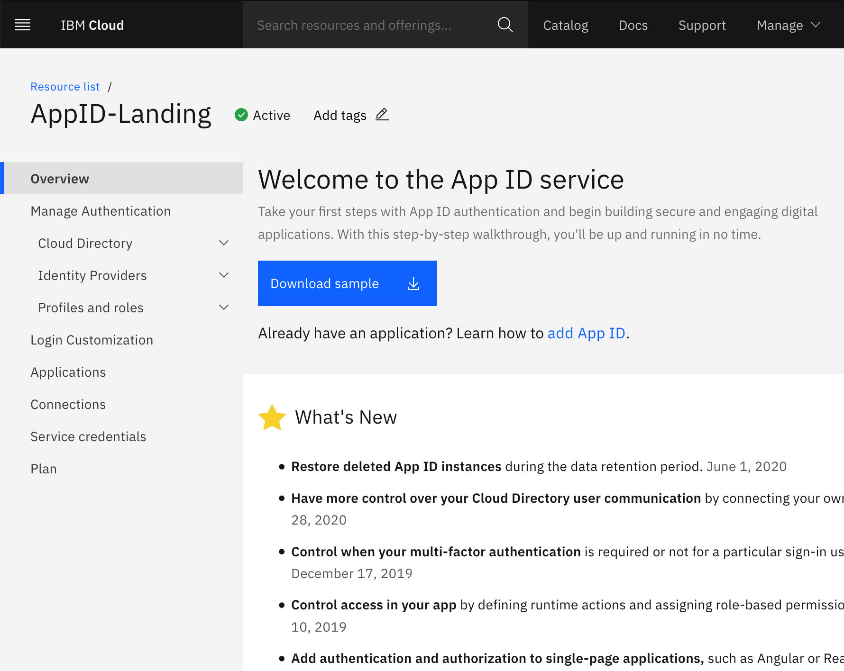The width and height of the screenshot is (844, 671).
Task: Click the green Active status checkmark
Action: 241,115
